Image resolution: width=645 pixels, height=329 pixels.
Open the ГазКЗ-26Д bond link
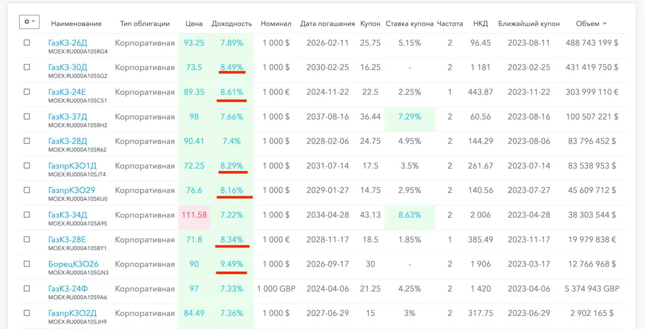click(x=68, y=43)
